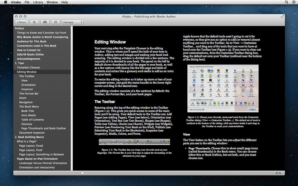Open Conventions Used in This Book
This screenshot has height=186, width=298.
point(37,46)
